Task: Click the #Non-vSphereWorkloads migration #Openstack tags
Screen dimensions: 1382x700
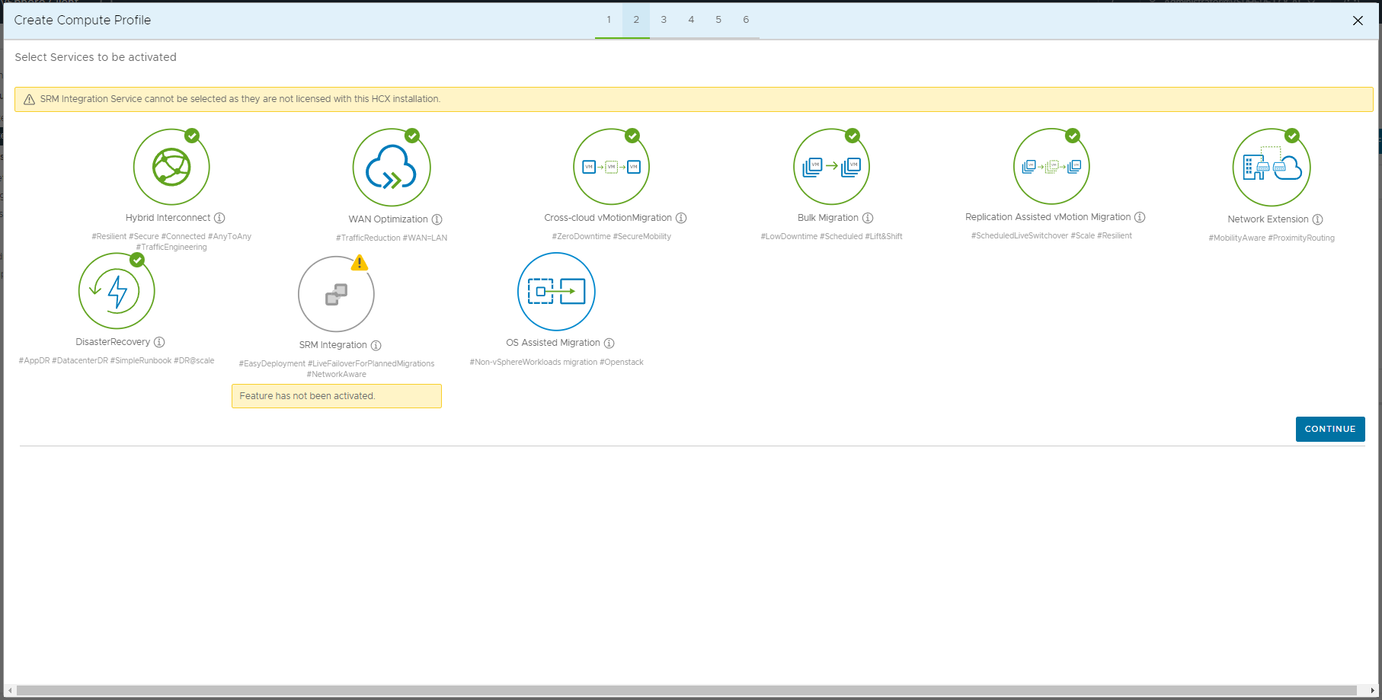Action: [556, 363]
